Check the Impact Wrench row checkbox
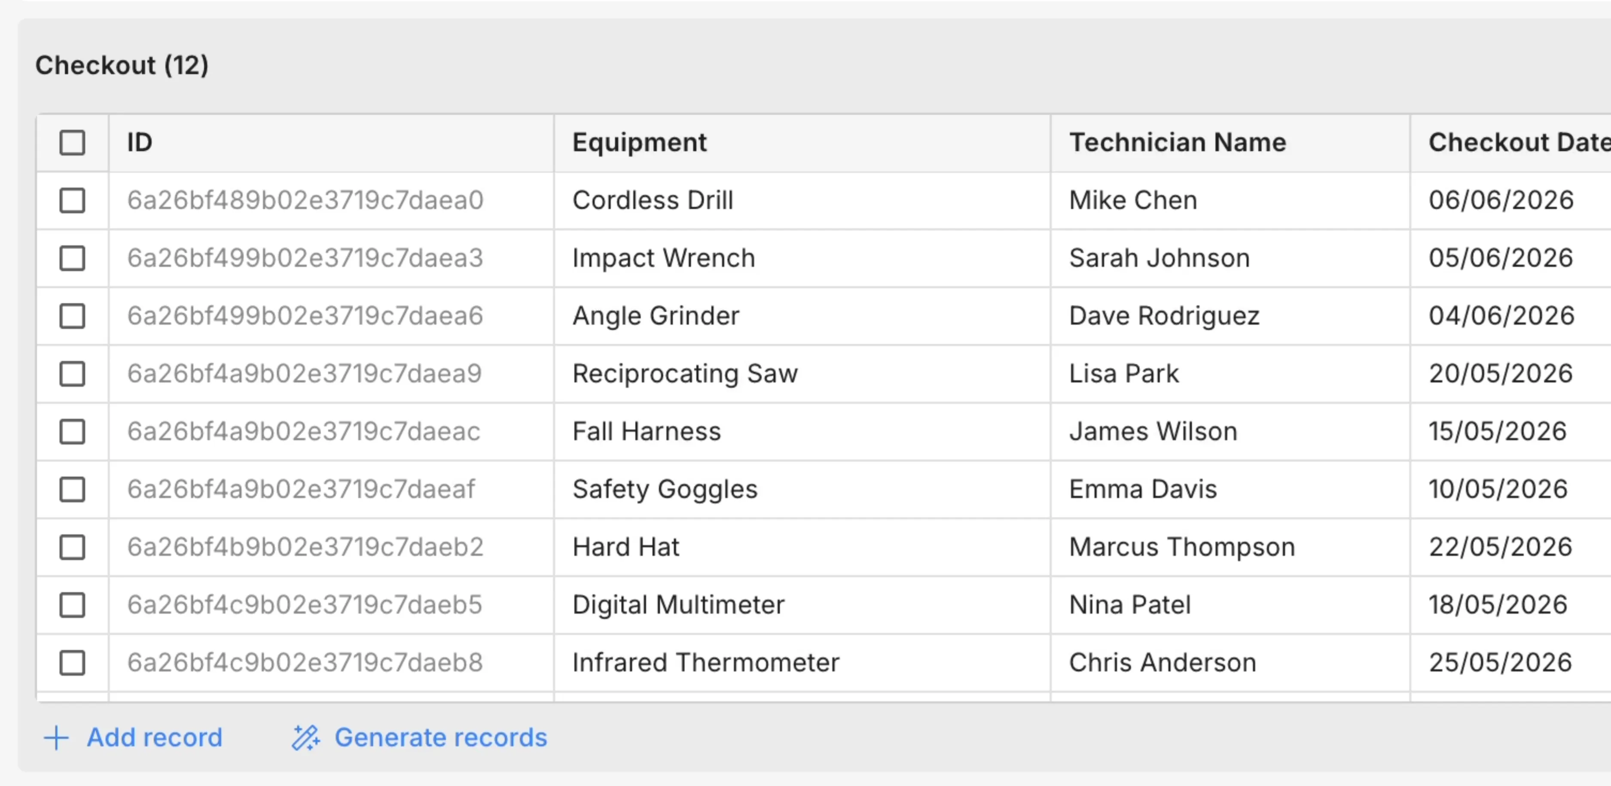The image size is (1611, 786). (73, 258)
